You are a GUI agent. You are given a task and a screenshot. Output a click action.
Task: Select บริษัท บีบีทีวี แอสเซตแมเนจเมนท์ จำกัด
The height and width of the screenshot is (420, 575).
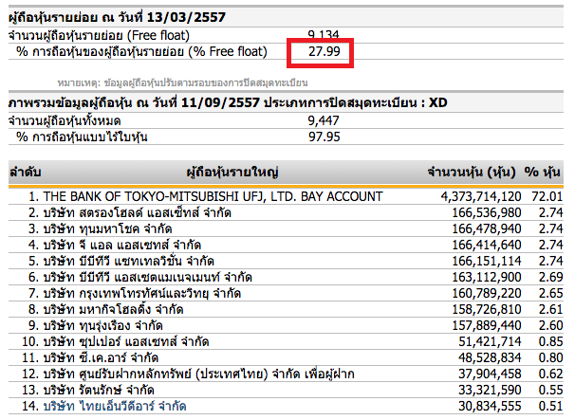147,277
